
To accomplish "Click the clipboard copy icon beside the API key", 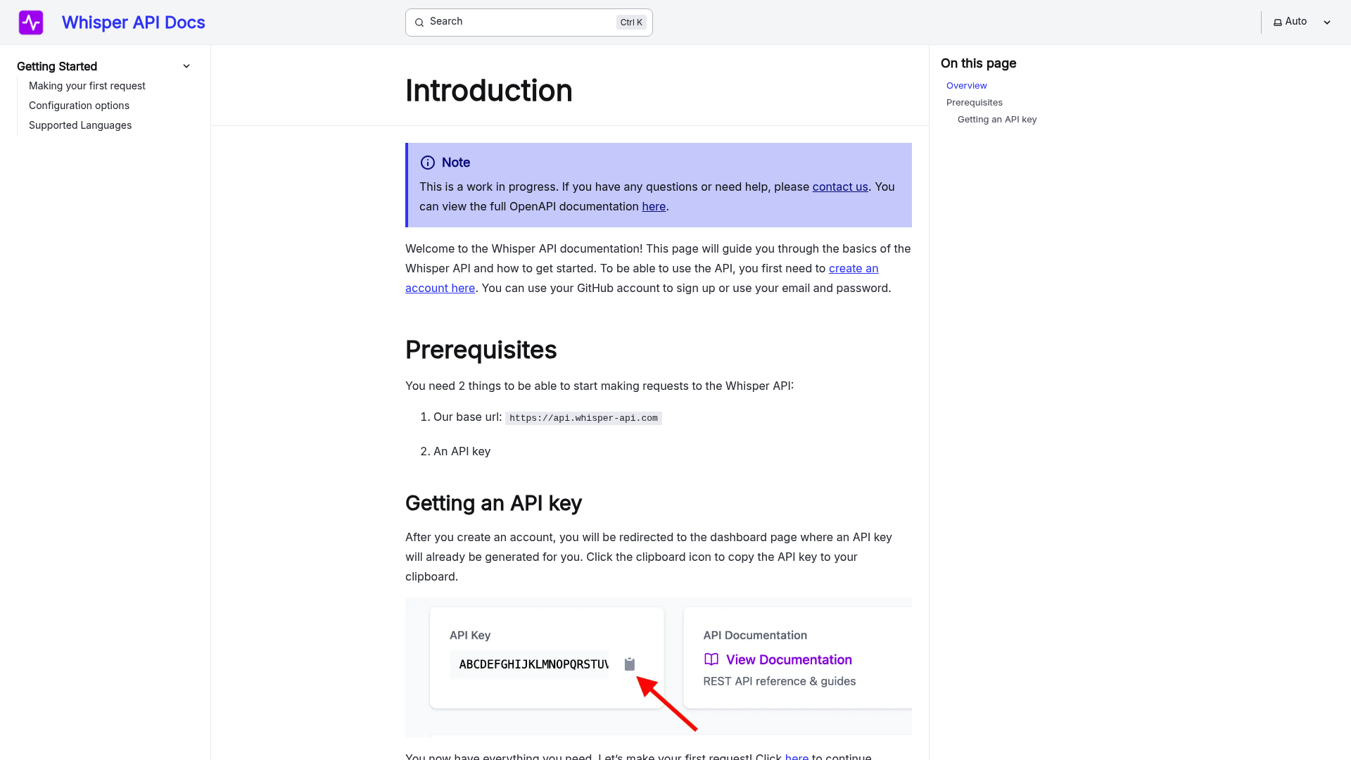I will pos(630,664).
